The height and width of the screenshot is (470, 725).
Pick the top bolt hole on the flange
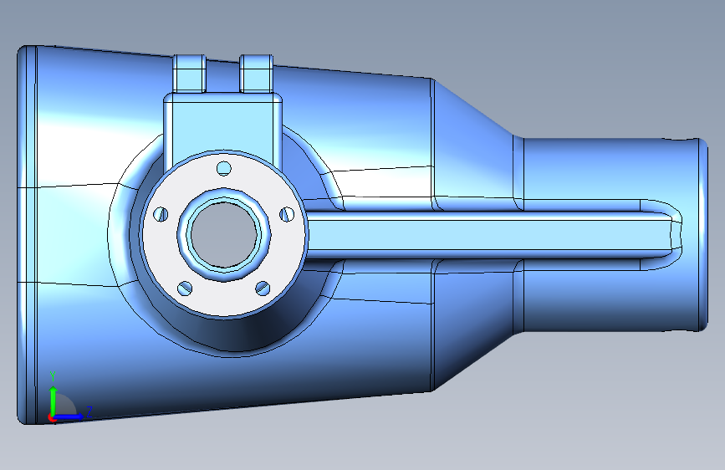click(x=224, y=168)
